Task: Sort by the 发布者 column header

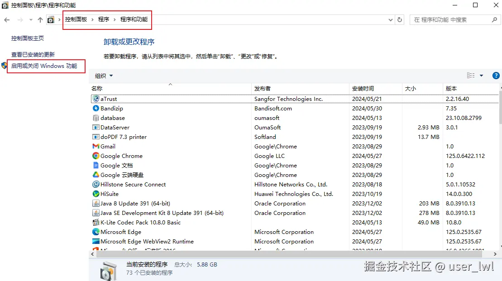Action: pyautogui.click(x=300, y=89)
